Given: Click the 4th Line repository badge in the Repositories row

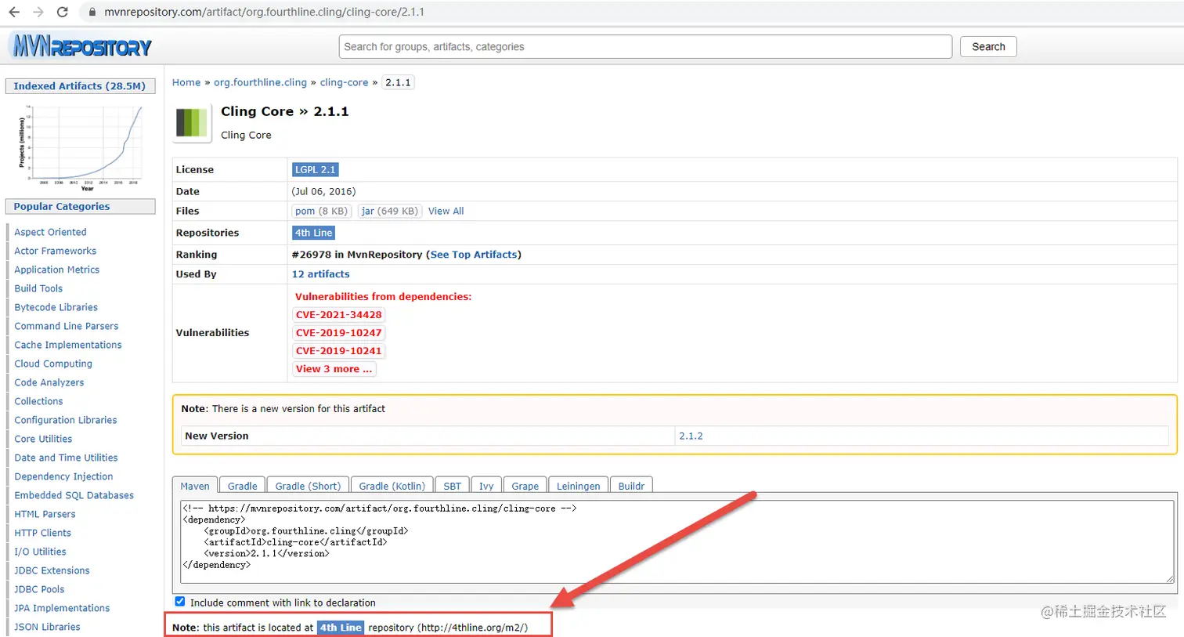Looking at the screenshot, I should point(313,233).
